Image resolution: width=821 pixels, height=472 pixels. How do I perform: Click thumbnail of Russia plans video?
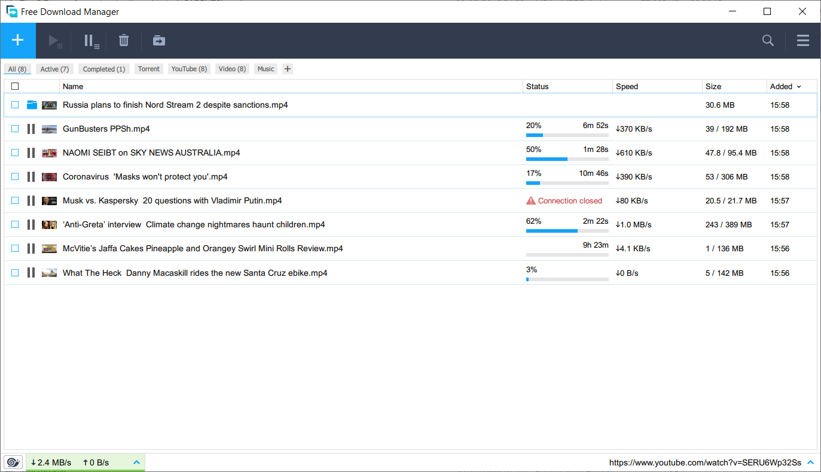point(49,105)
